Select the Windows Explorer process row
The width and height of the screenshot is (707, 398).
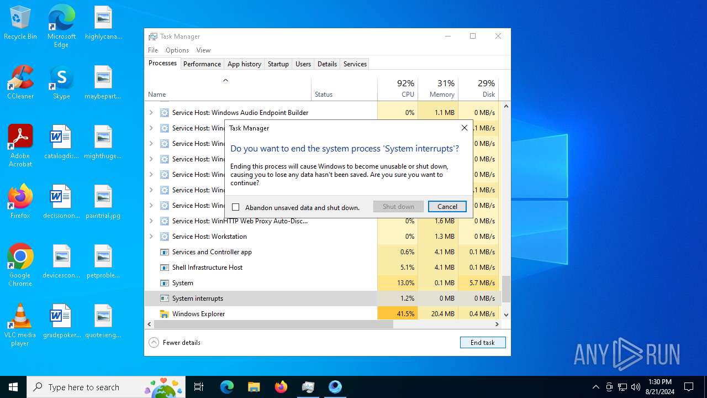pos(323,313)
